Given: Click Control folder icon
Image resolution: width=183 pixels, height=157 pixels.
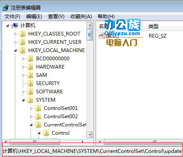Looking at the screenshot, I should click(x=46, y=133).
